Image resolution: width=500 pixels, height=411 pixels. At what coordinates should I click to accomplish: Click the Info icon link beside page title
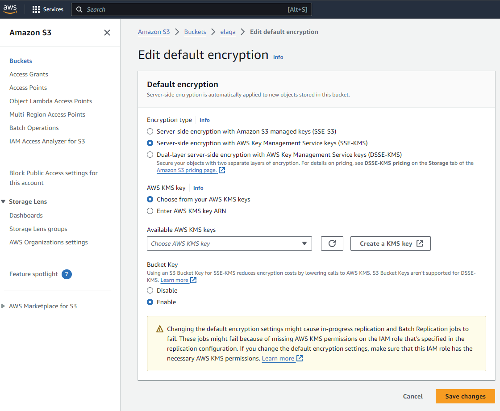[x=278, y=57]
